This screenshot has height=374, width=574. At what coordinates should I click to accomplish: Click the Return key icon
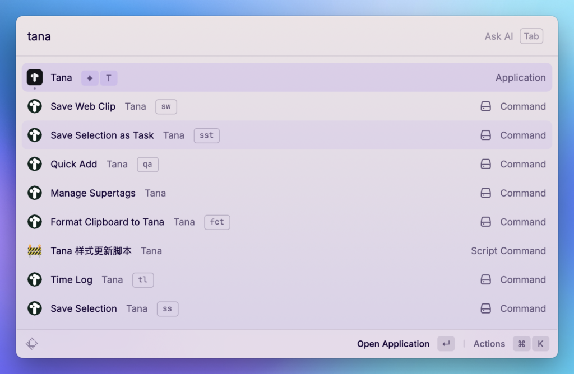pos(446,344)
